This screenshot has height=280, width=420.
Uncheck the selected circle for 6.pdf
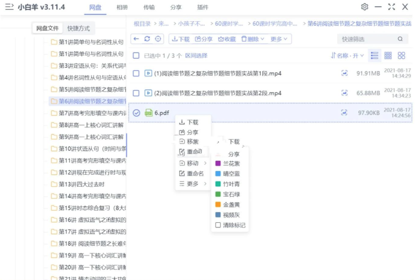pos(136,113)
